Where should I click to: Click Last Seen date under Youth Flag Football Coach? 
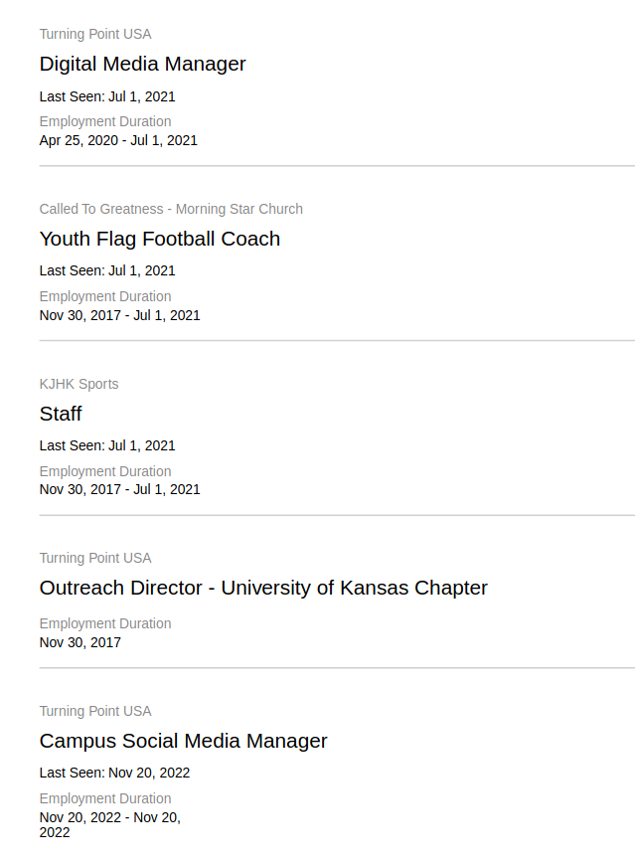pos(107,270)
